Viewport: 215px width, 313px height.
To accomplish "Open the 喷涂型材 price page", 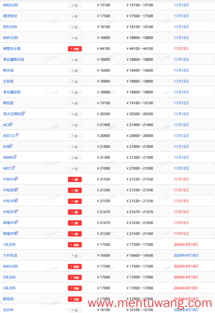I will click(x=10, y=16).
